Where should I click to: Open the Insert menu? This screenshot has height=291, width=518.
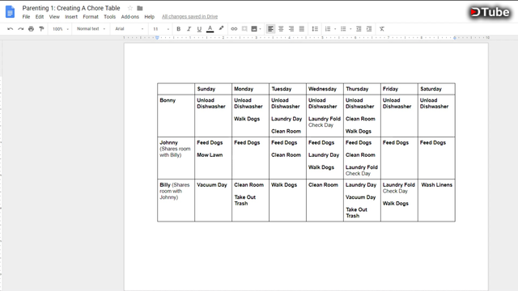[x=71, y=17]
